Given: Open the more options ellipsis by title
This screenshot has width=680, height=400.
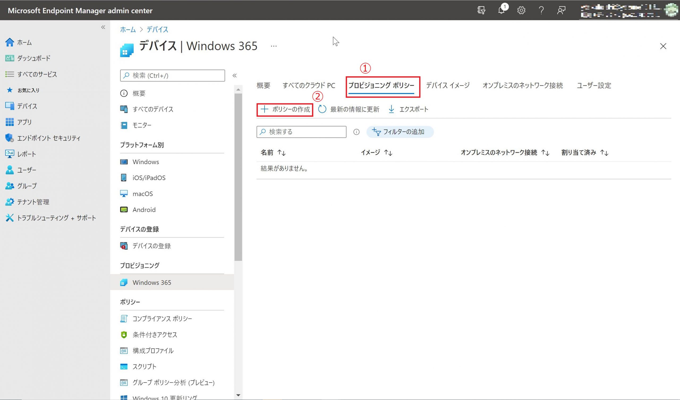Looking at the screenshot, I should (x=274, y=46).
